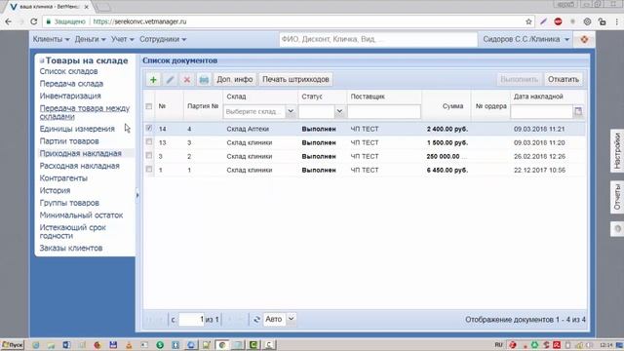Open Партии товаров in the sidebar
Viewport: 624px width, 351px height.
(69, 141)
